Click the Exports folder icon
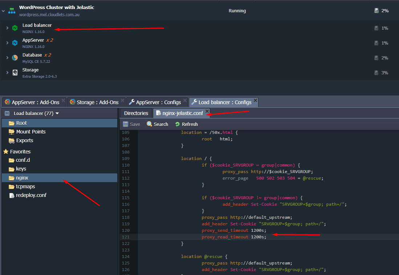Screen dimensions: 399x275 12,141
